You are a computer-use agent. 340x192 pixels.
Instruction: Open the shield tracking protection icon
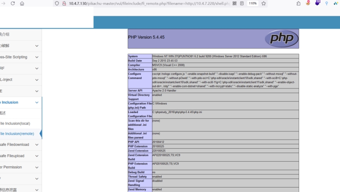(57, 3)
